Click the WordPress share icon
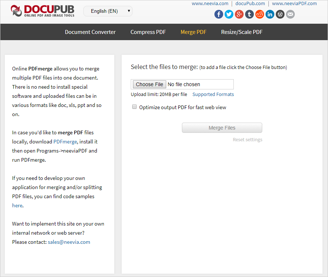This screenshot has width=328, height=277. (280, 14)
